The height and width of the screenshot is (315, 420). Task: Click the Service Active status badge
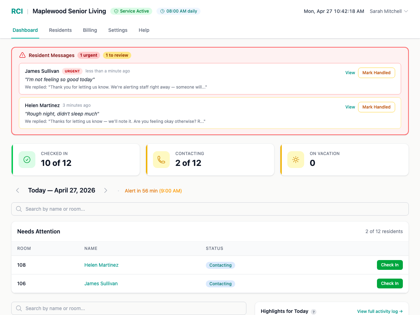[132, 11]
